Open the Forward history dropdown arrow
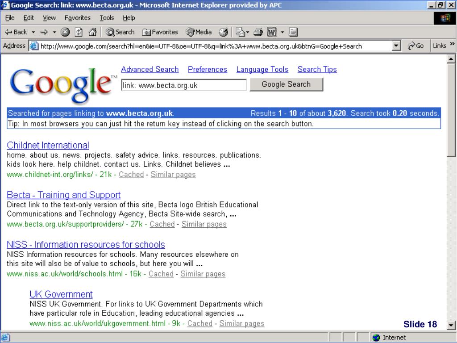Image resolution: width=457 pixels, height=343 pixels. point(54,32)
